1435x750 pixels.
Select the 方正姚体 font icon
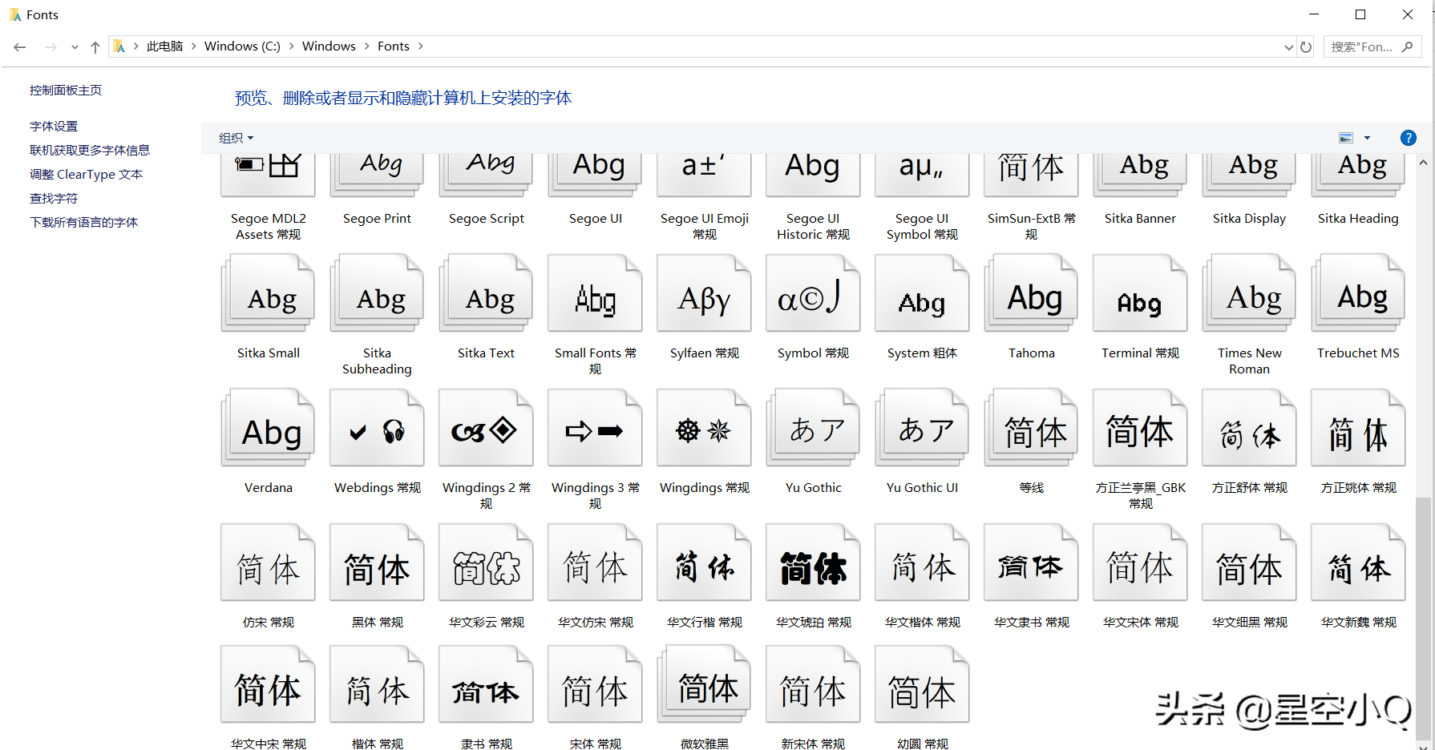[1358, 427]
